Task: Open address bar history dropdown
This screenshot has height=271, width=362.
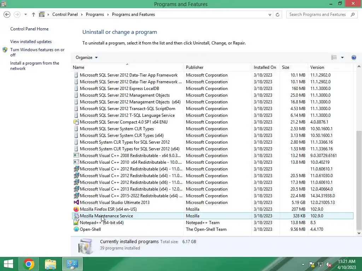Action: pyautogui.click(x=270, y=14)
